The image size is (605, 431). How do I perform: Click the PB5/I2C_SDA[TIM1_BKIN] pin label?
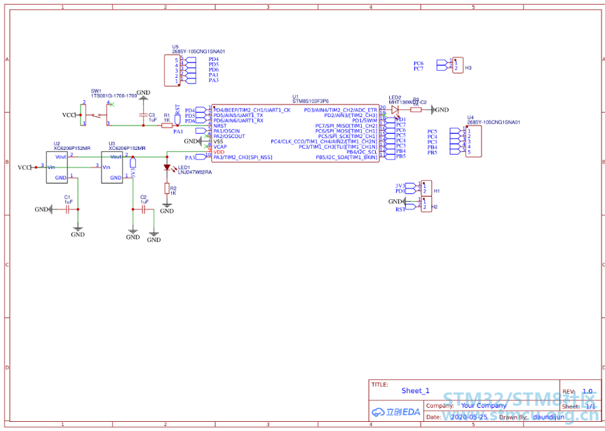click(346, 157)
